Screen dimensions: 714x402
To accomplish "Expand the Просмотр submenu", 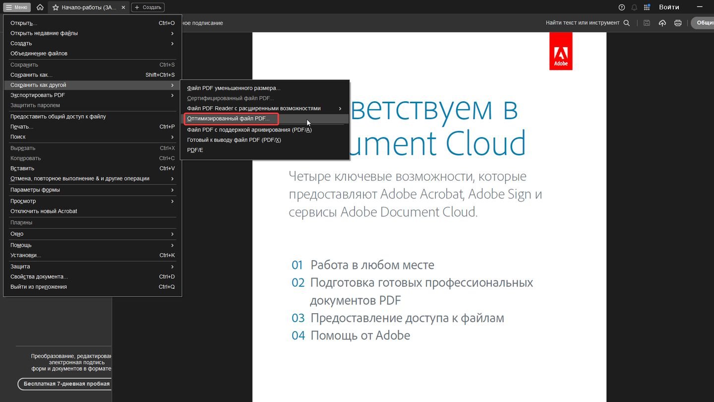I will click(93, 201).
